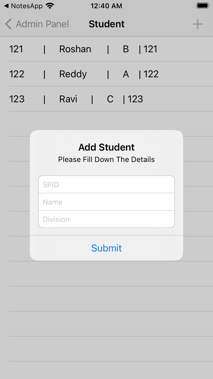This screenshot has height=379, width=213.
Task: Tap the Student title header
Action: click(x=106, y=24)
